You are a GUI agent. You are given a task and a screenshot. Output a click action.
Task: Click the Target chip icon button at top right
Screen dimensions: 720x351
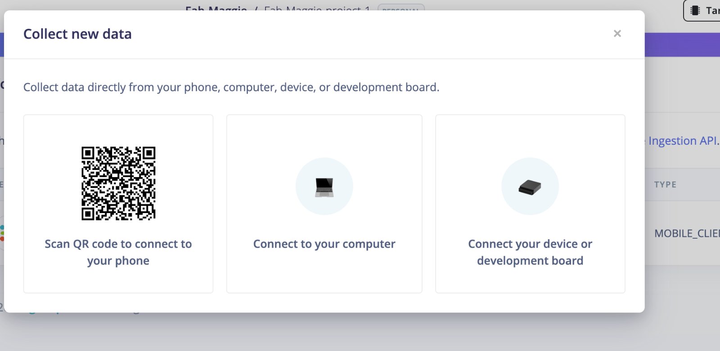pos(702,10)
